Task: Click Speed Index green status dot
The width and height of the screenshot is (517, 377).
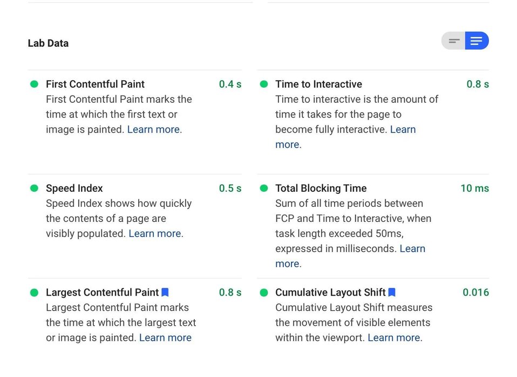Action: coord(34,188)
